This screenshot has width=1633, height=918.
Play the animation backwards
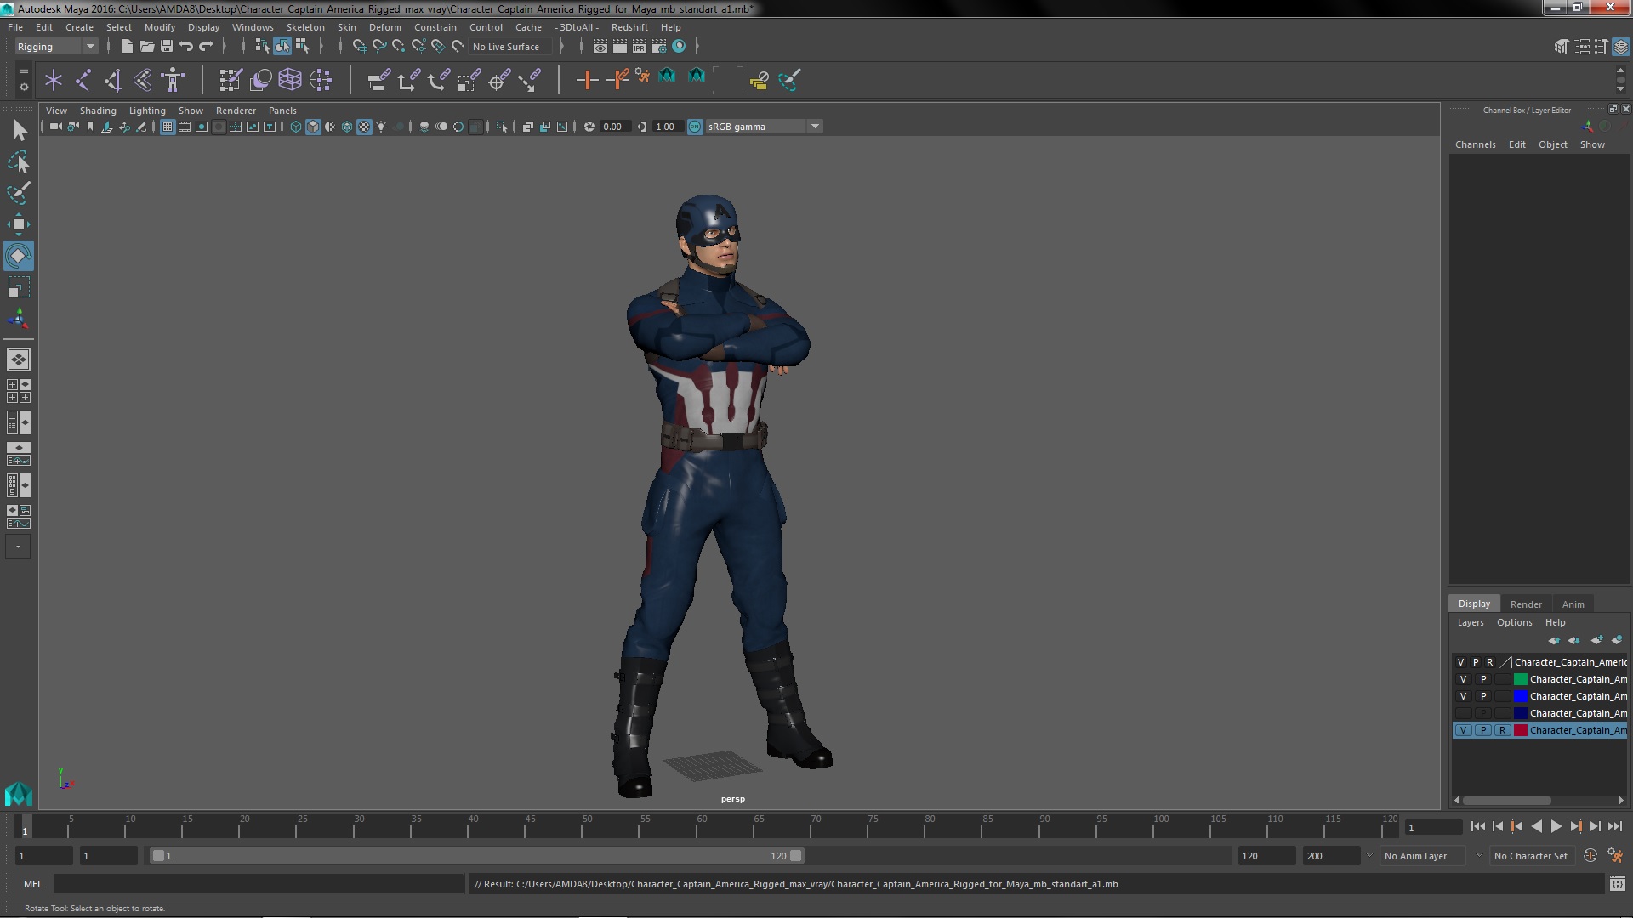click(1536, 826)
